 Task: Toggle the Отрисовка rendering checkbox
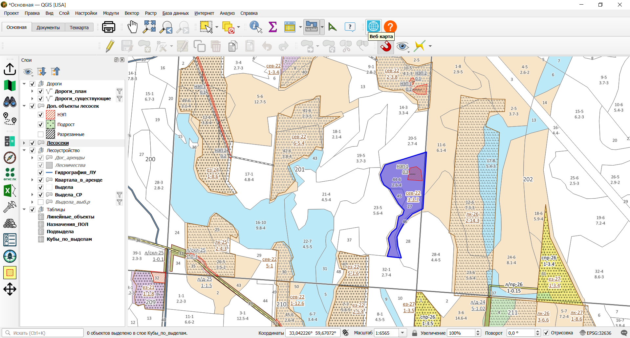tap(546, 333)
